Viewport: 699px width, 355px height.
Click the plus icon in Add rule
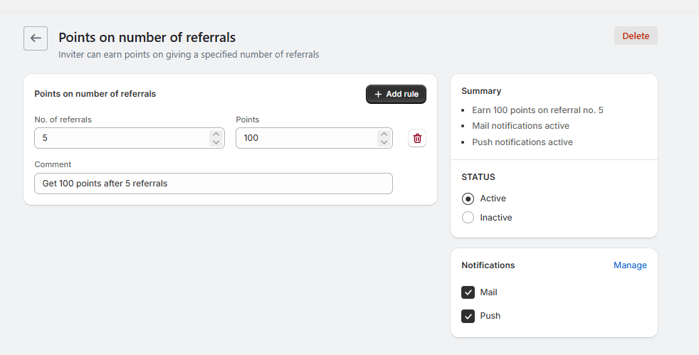[x=378, y=95]
